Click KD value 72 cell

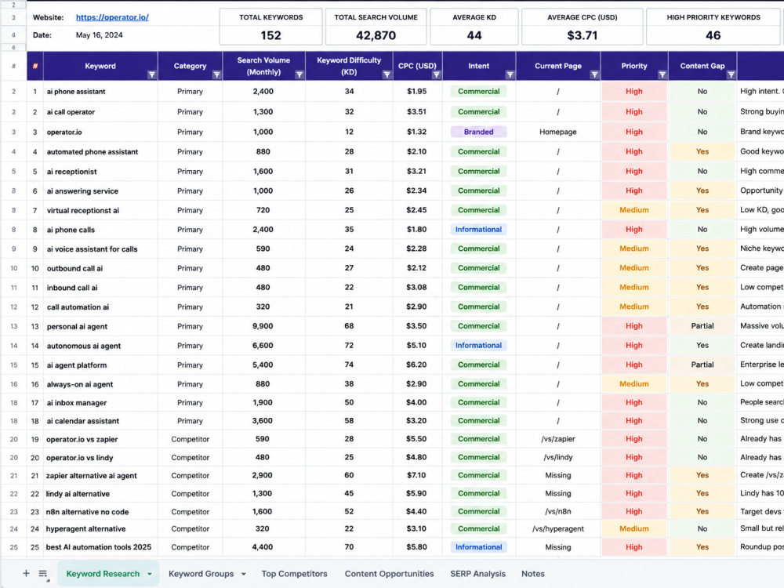[349, 345]
